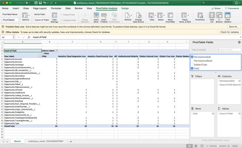Screen dimensions: 242x148
Task: Click the Search fields input box
Action: click(x=229, y=49)
